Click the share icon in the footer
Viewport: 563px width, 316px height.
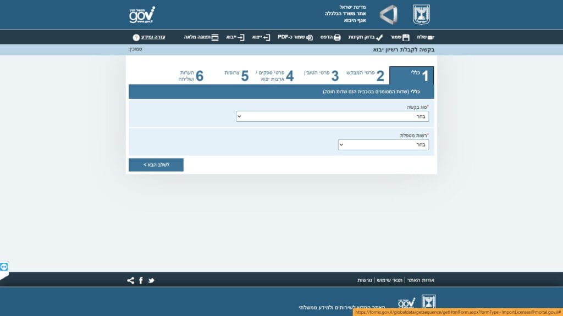[x=130, y=280]
